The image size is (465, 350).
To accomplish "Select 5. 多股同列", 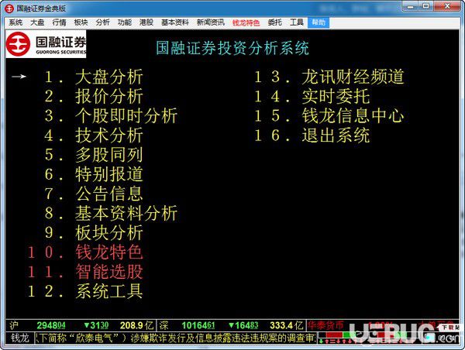I will pyautogui.click(x=94, y=155).
